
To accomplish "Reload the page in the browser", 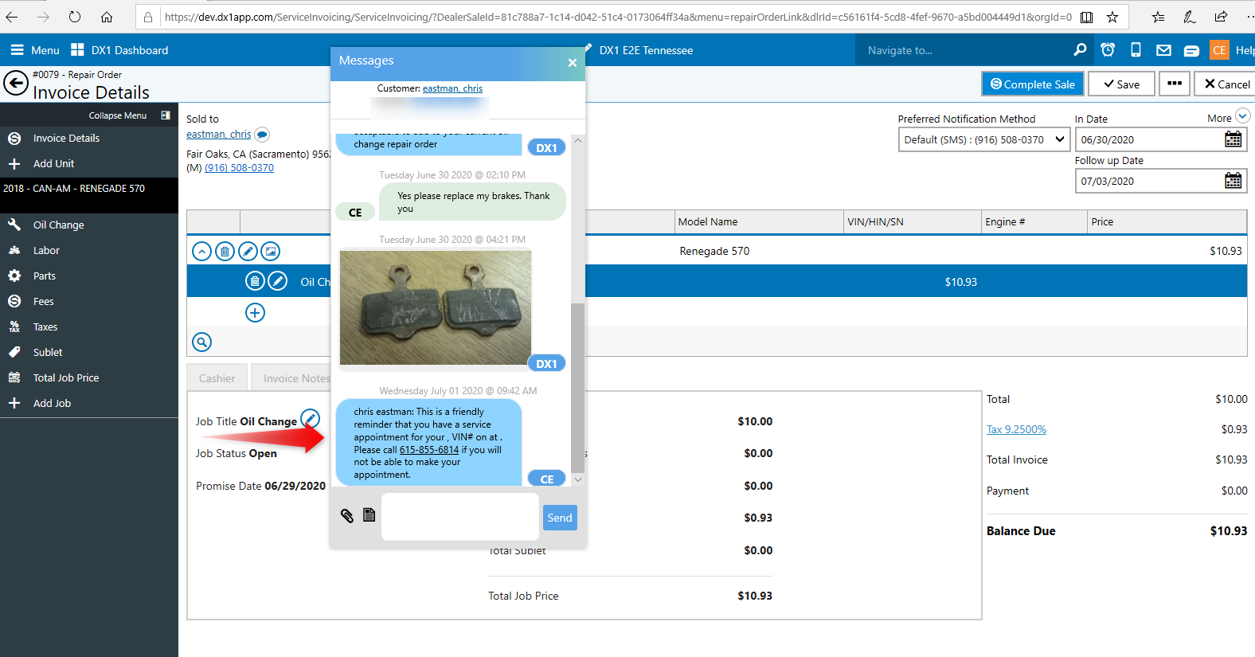I will tap(75, 17).
